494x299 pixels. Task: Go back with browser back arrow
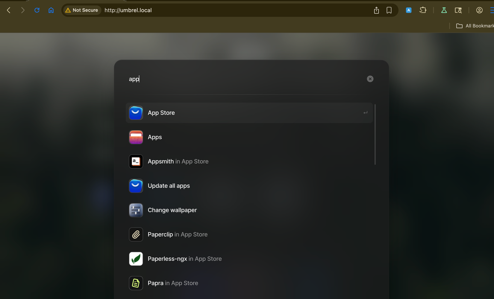click(9, 10)
